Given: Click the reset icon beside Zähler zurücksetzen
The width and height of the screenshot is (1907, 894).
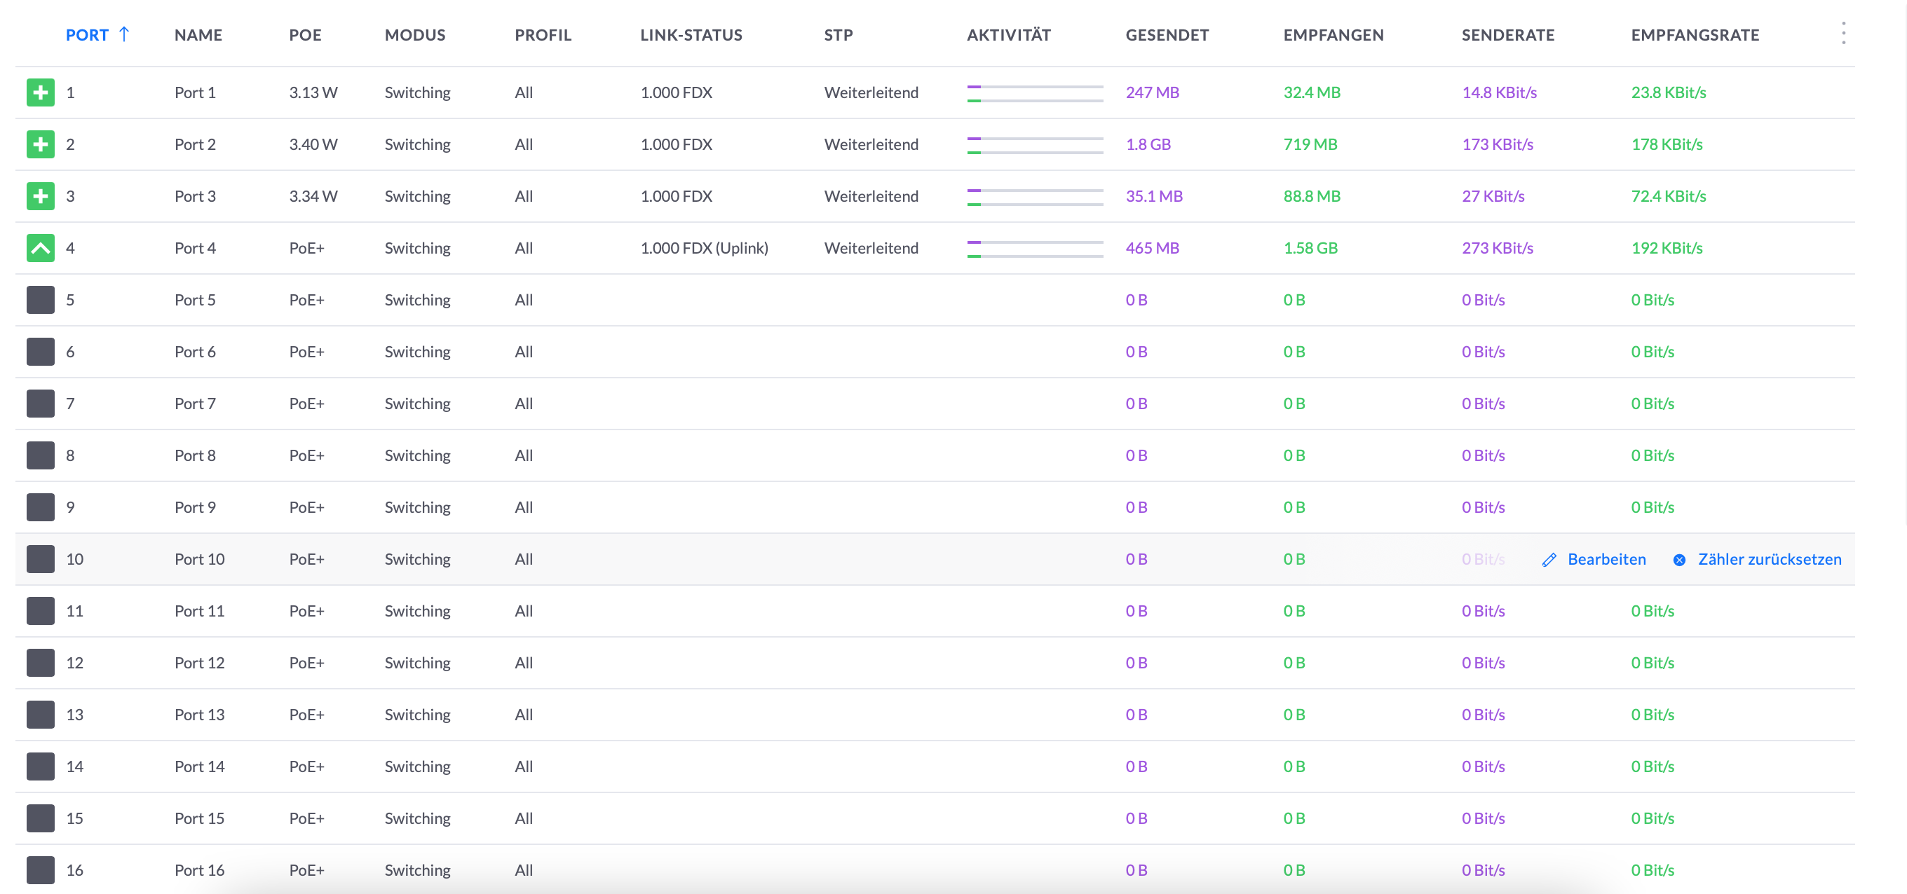Looking at the screenshot, I should tap(1680, 560).
